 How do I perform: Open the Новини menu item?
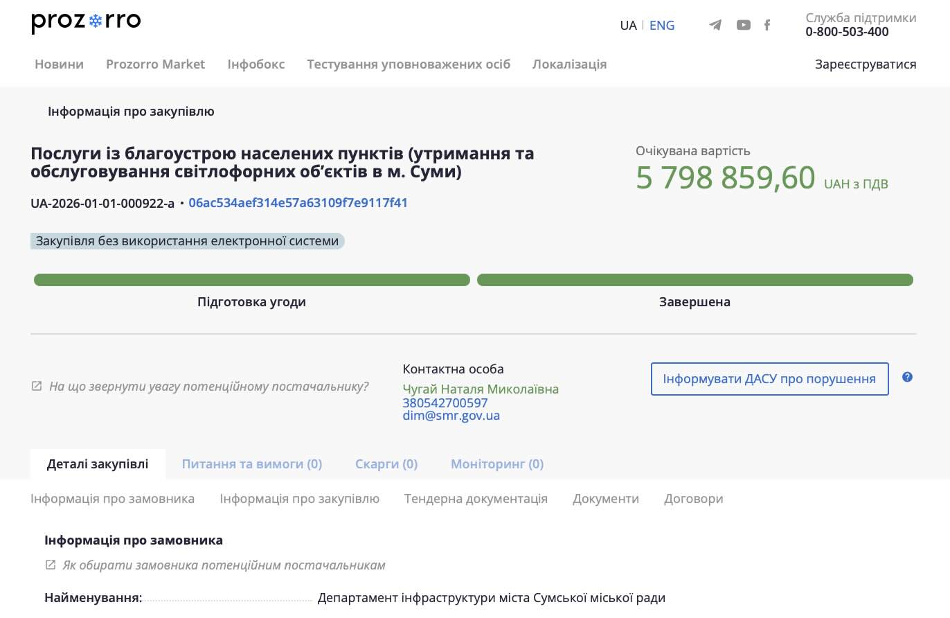click(x=59, y=64)
